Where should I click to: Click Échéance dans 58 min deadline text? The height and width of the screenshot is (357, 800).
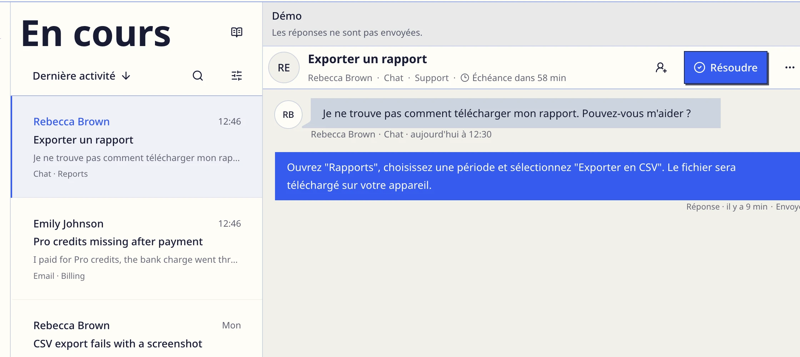519,78
